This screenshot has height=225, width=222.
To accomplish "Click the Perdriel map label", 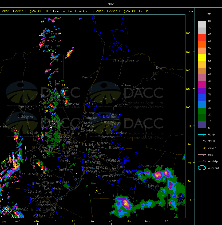I will (x=65, y=156).
